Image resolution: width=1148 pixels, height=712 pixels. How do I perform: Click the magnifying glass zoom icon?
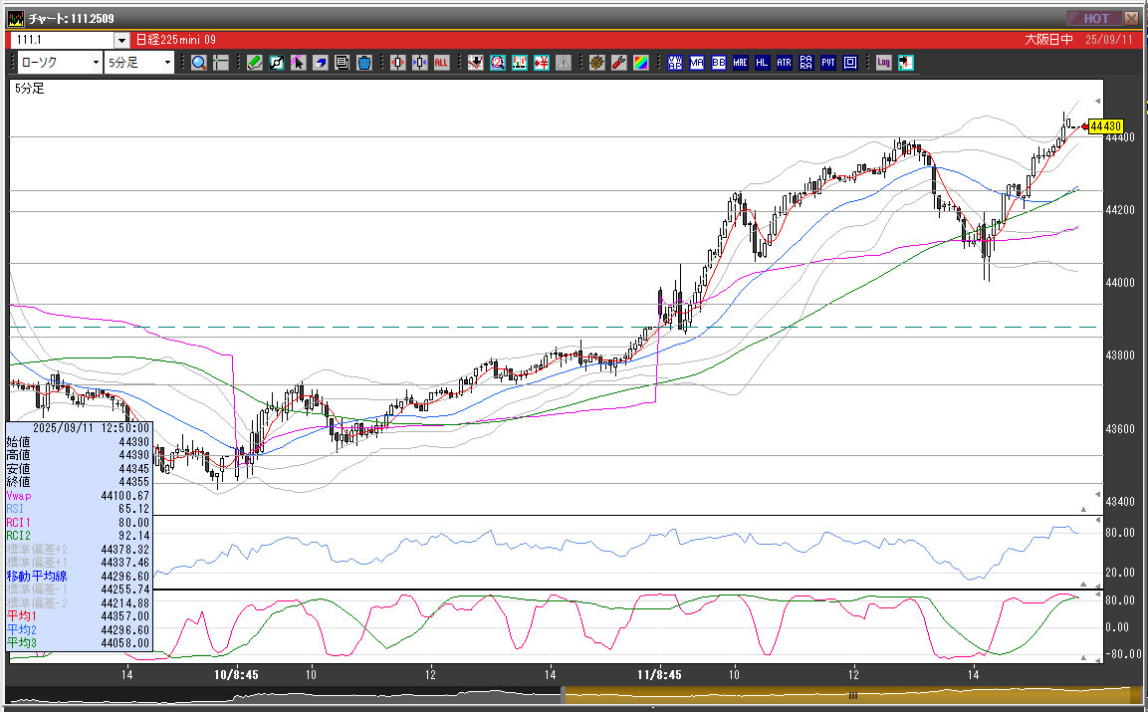click(198, 63)
